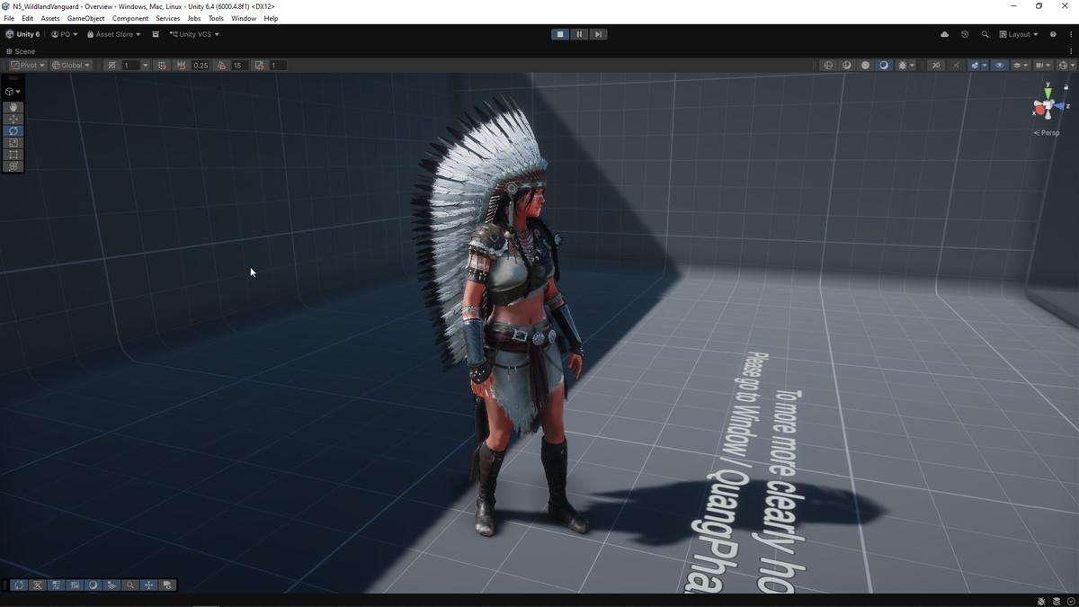Toggle snap increment icon
The image size is (1079, 607).
162,65
